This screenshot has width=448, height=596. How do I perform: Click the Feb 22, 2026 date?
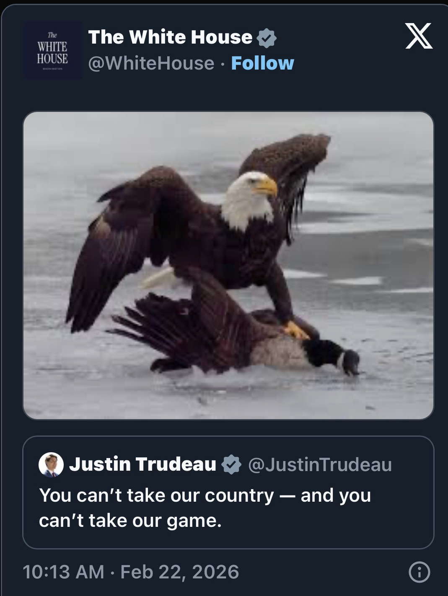[180, 572]
